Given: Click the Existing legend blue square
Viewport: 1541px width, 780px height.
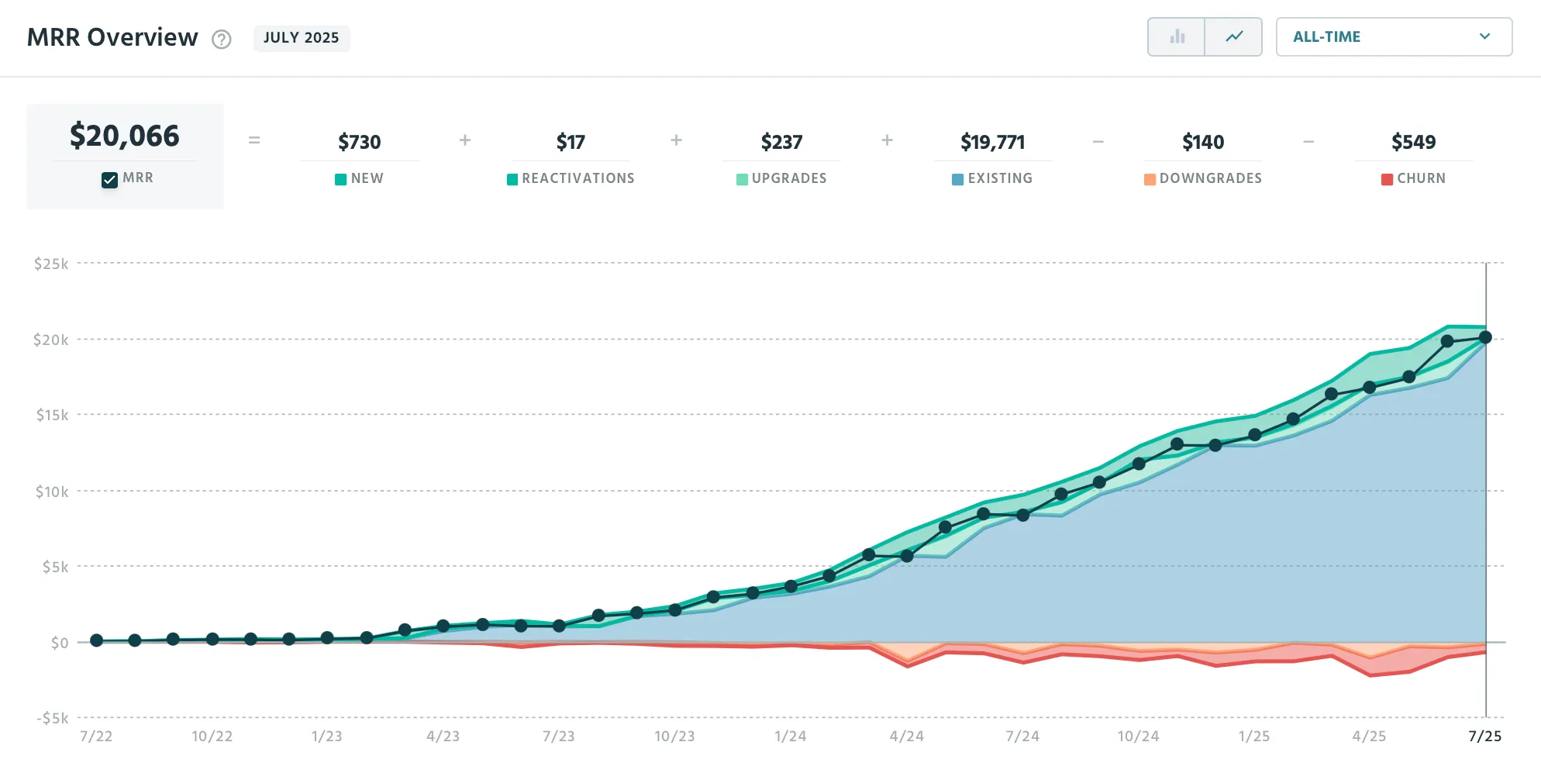Looking at the screenshot, I should pos(957,180).
